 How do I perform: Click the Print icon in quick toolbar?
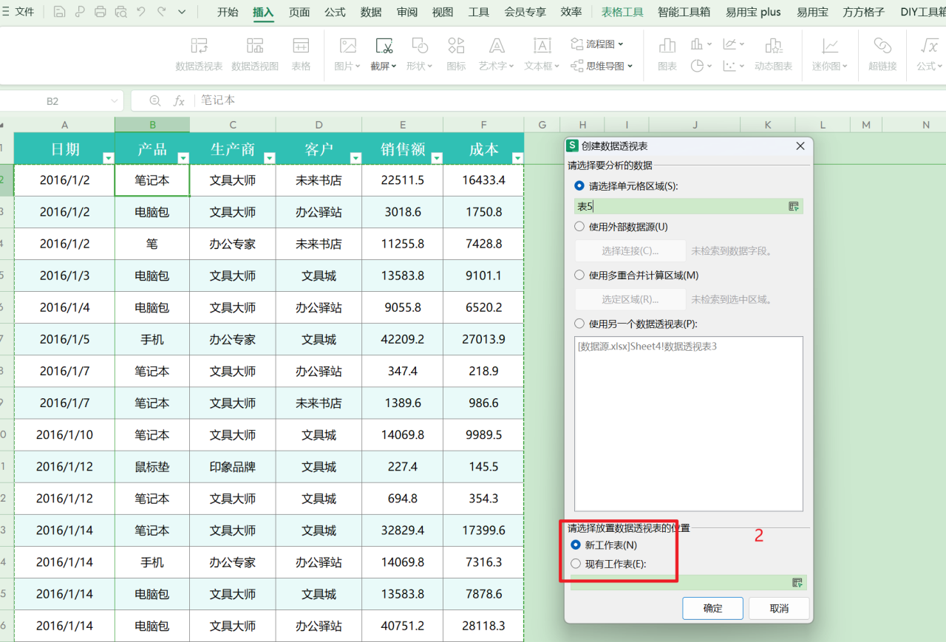pyautogui.click(x=101, y=12)
